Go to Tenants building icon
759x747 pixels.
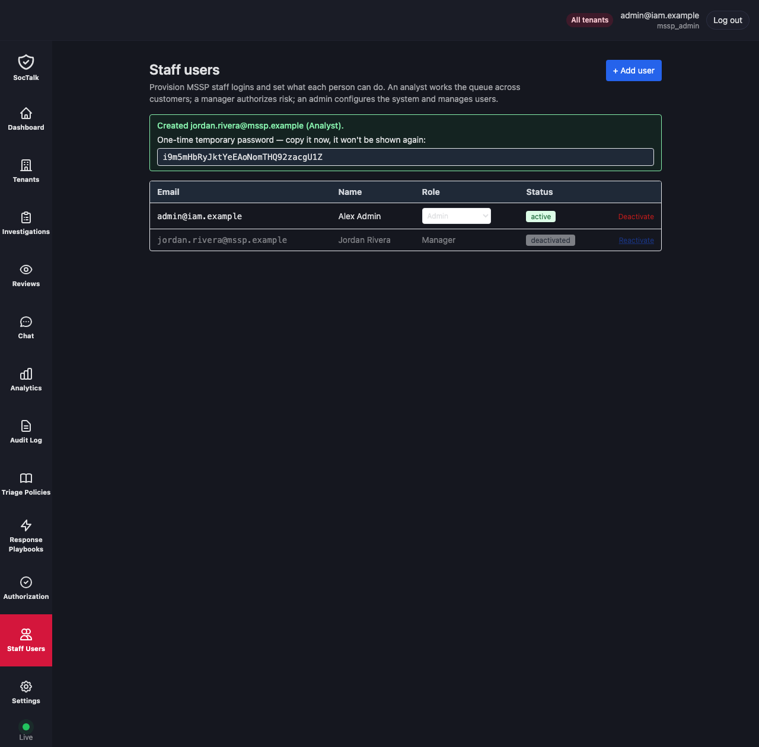pyautogui.click(x=26, y=165)
